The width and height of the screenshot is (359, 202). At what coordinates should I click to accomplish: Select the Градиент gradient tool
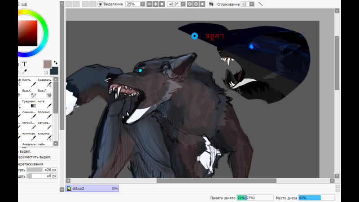click(x=29, y=104)
